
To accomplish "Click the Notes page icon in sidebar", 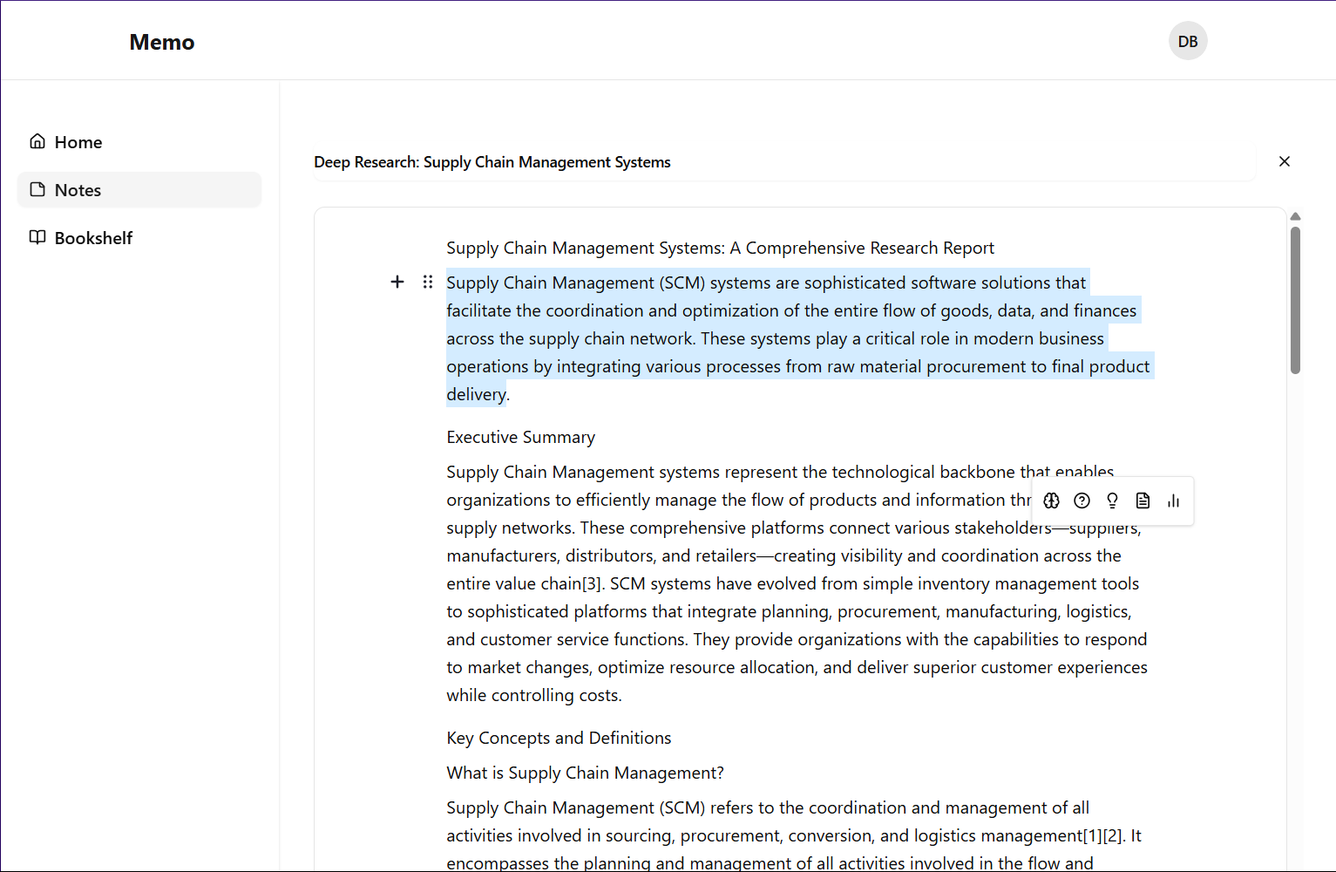I will (37, 189).
